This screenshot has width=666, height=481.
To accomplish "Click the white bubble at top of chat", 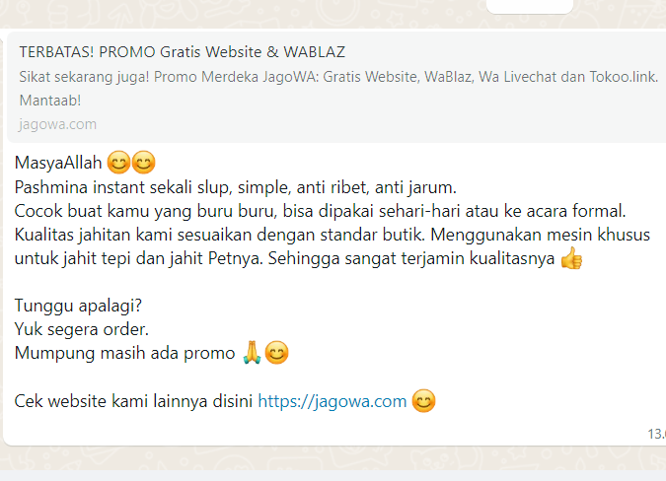I will pyautogui.click(x=530, y=7).
